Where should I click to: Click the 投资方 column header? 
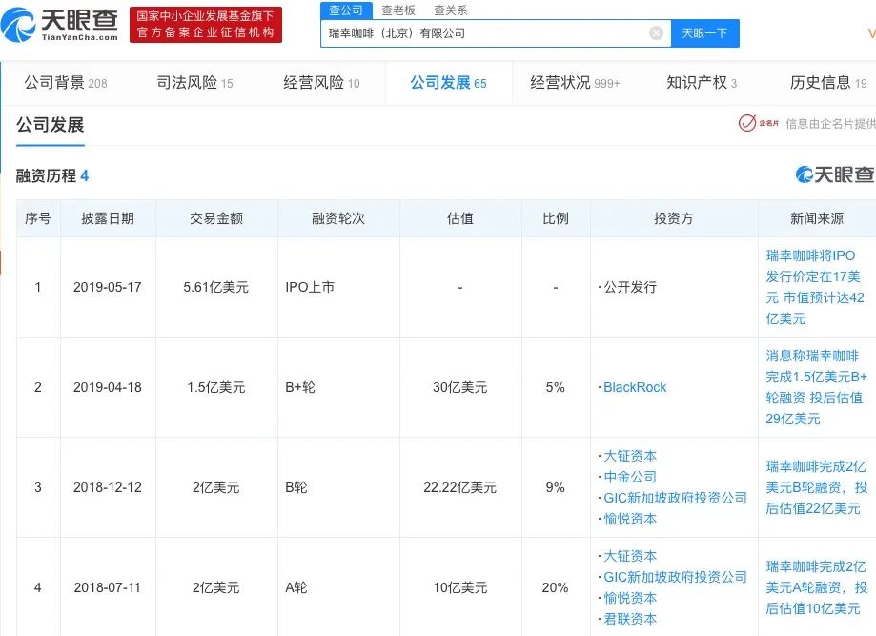point(673,218)
